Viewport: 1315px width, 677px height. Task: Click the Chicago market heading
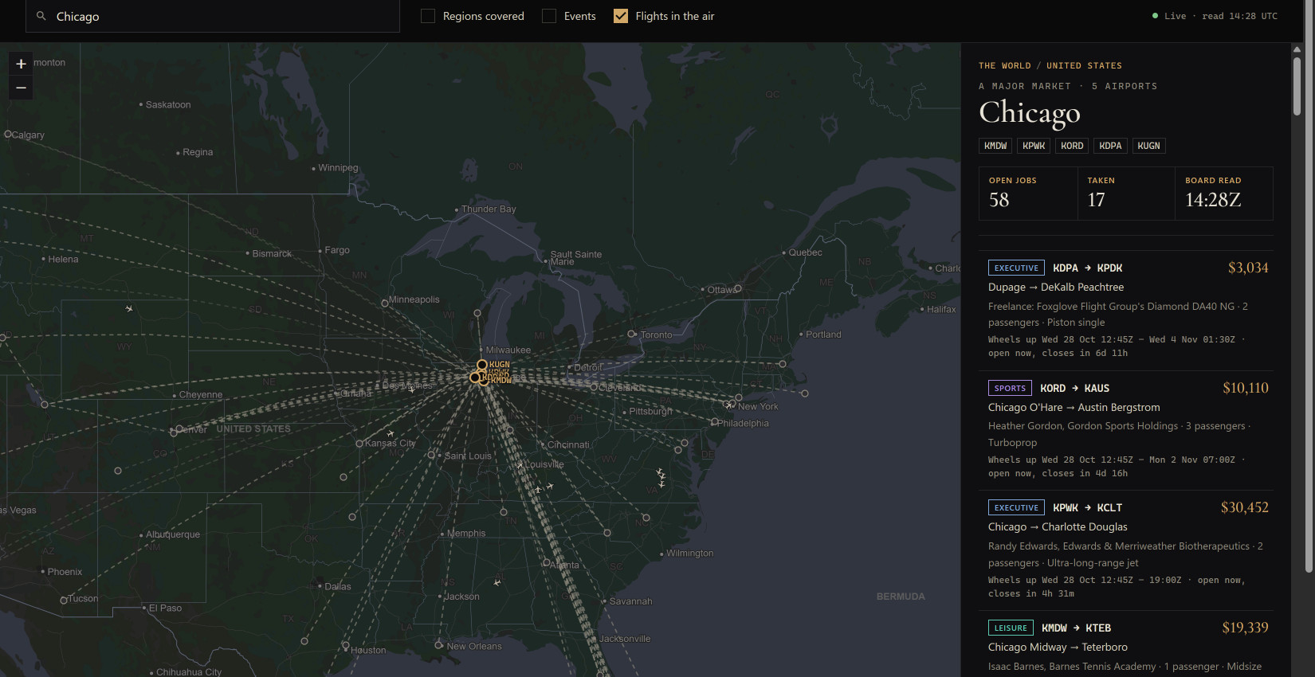click(x=1030, y=113)
